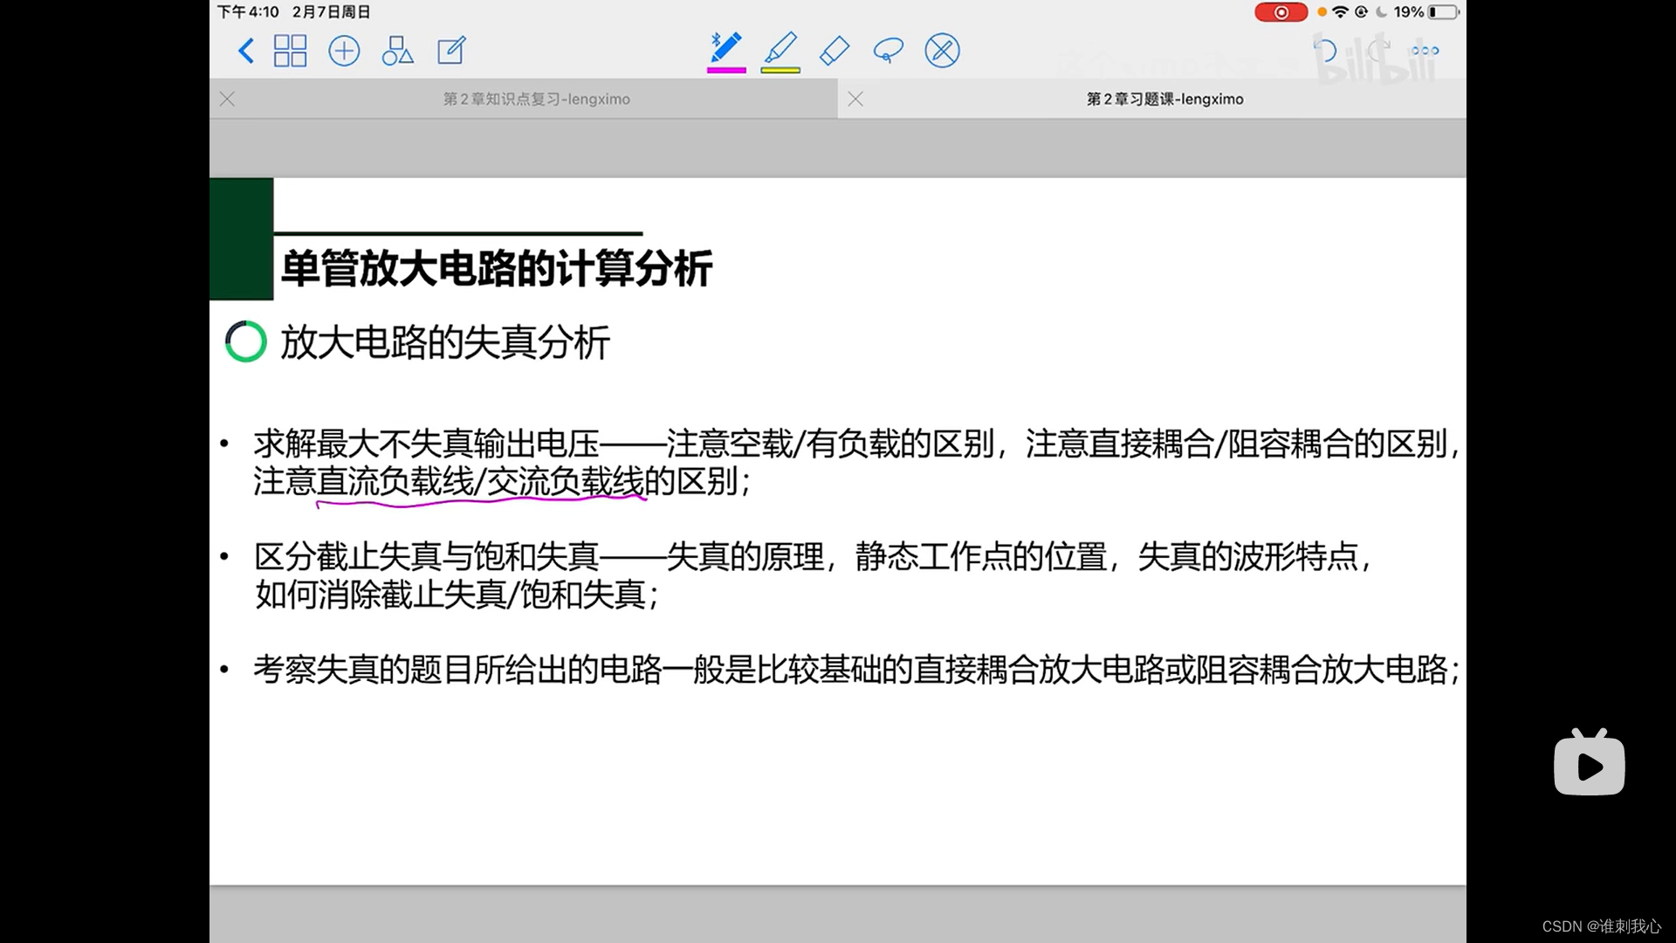The width and height of the screenshot is (1676, 943).
Task: Select the pen tool with magenta ink
Action: click(x=726, y=49)
